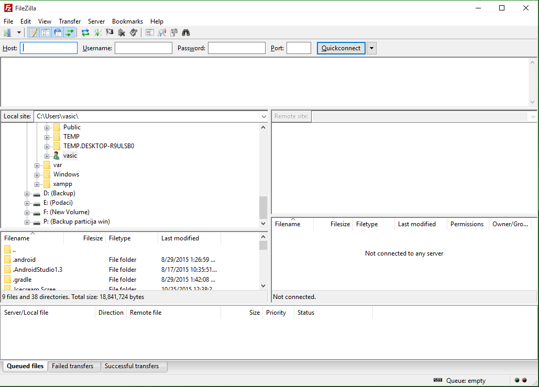Expand the D: (Backup) drive node
The width and height of the screenshot is (539, 387).
27,194
